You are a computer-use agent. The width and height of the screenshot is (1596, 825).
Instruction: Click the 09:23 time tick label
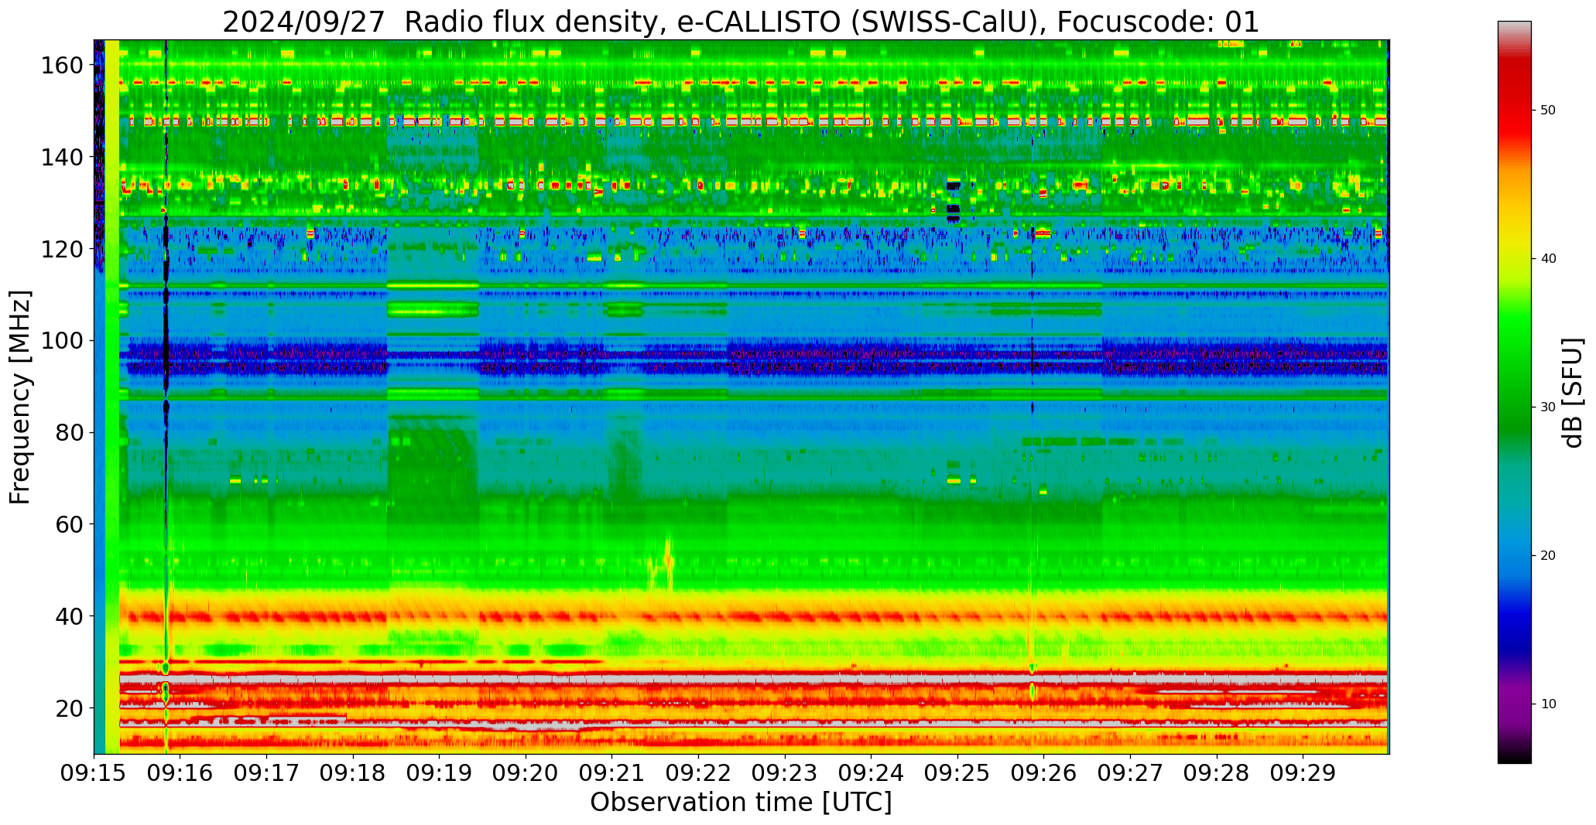(785, 772)
